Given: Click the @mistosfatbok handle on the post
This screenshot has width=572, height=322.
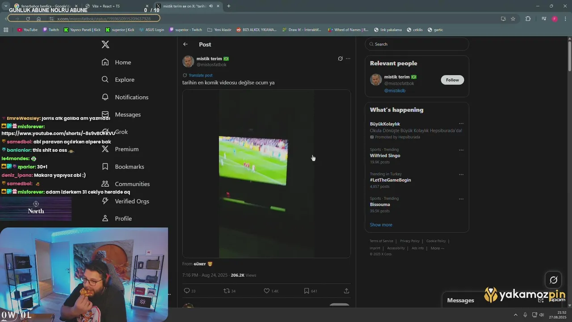Looking at the screenshot, I should point(211,64).
